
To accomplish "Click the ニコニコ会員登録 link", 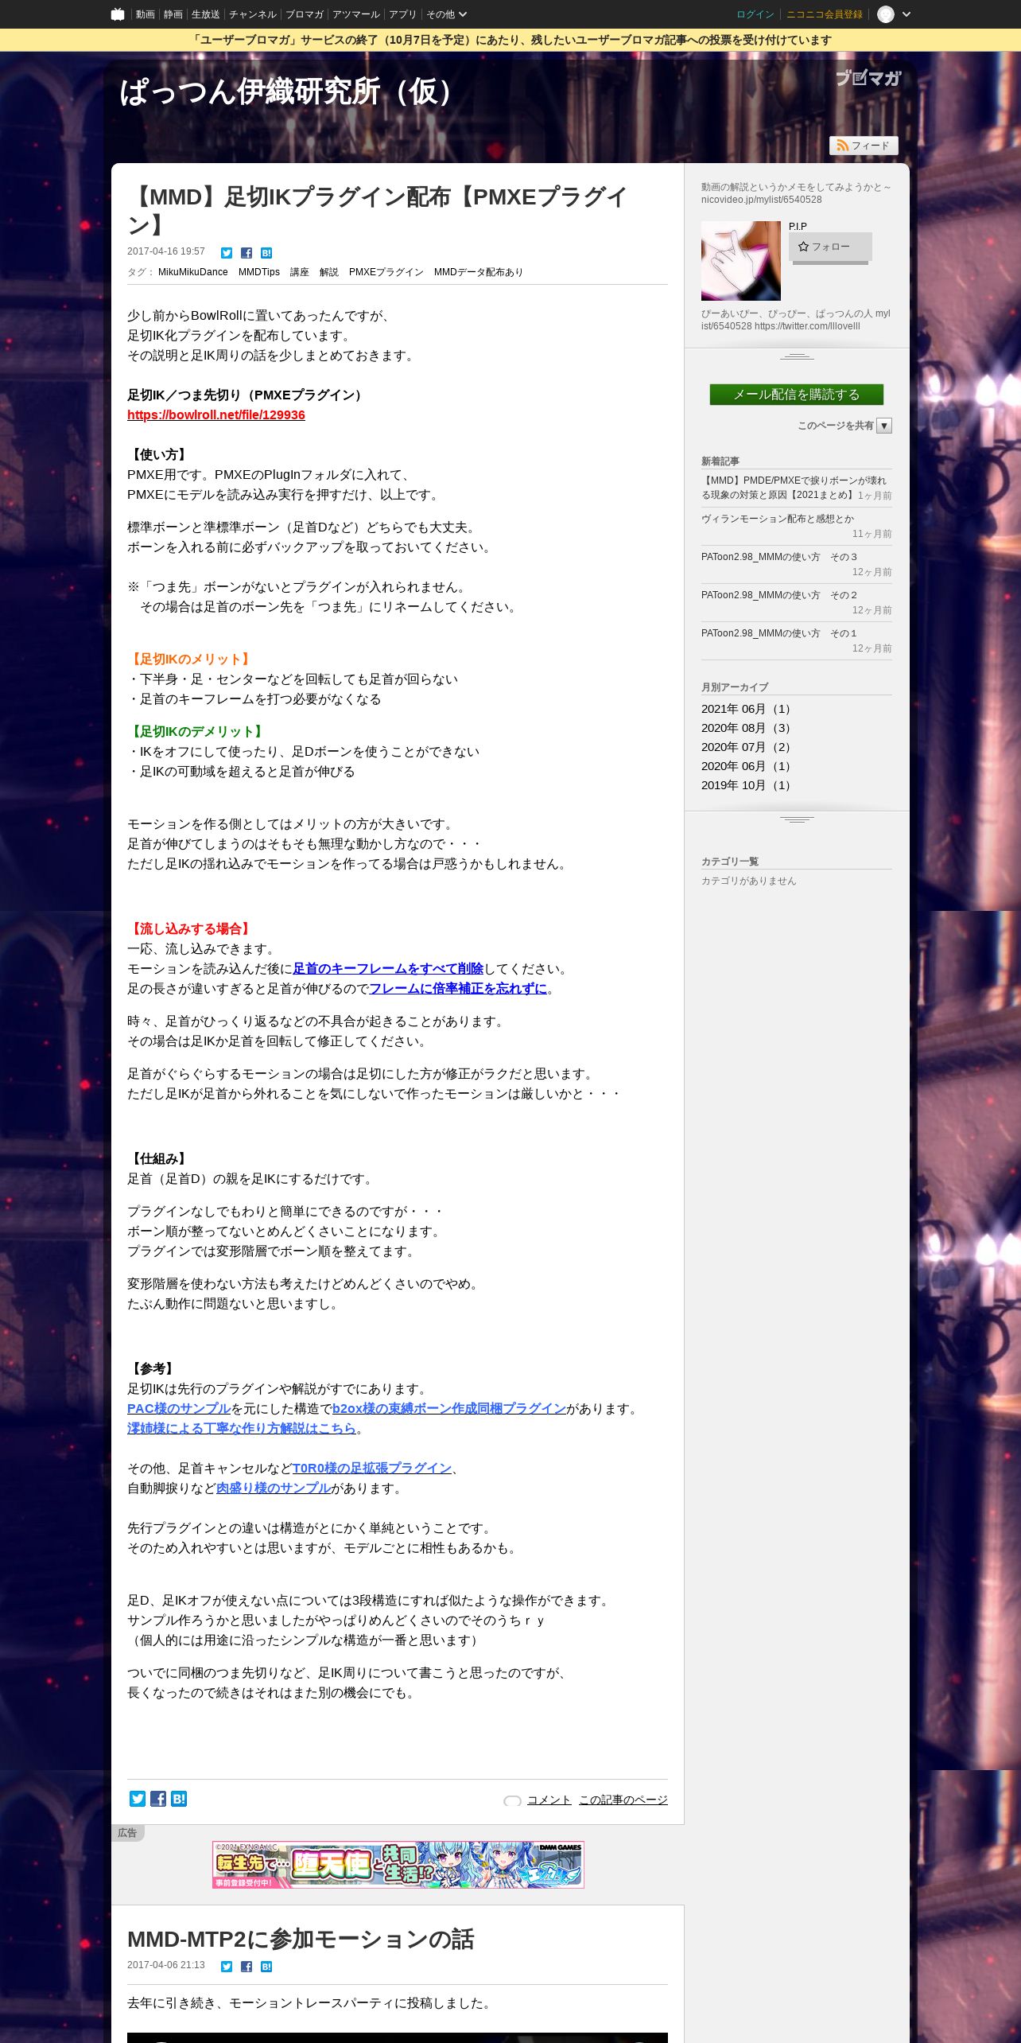I will click(x=824, y=14).
